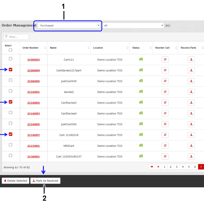The height and width of the screenshot is (204, 204).
Task: Click Reorder Cart icon for order 2106002
Action: point(165,59)
